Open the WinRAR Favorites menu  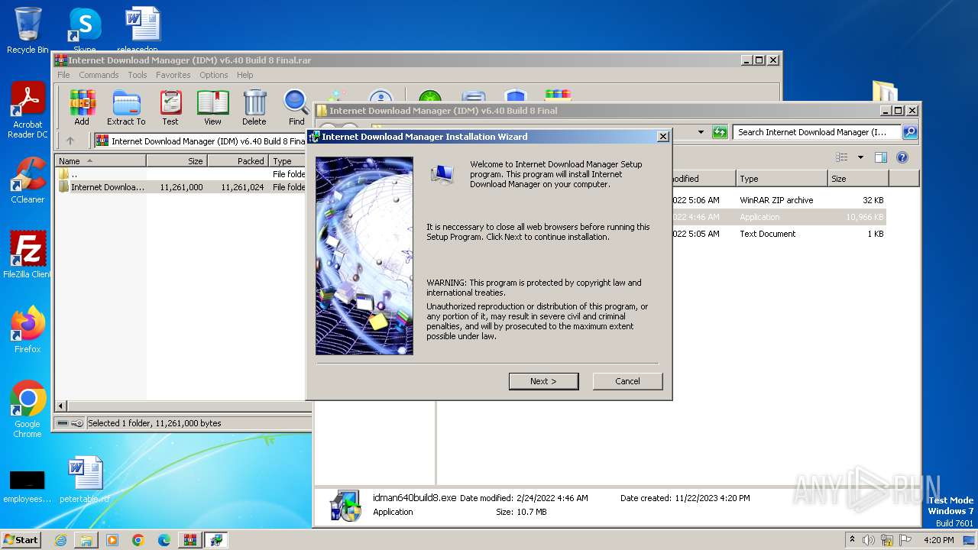pos(173,75)
